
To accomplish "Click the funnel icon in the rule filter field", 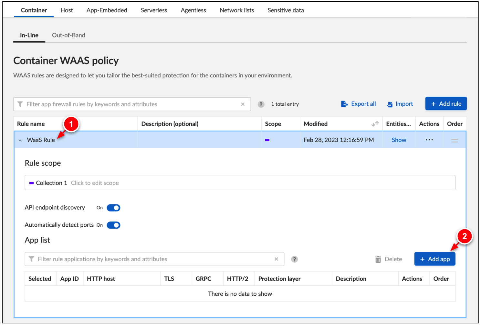I will point(20,104).
